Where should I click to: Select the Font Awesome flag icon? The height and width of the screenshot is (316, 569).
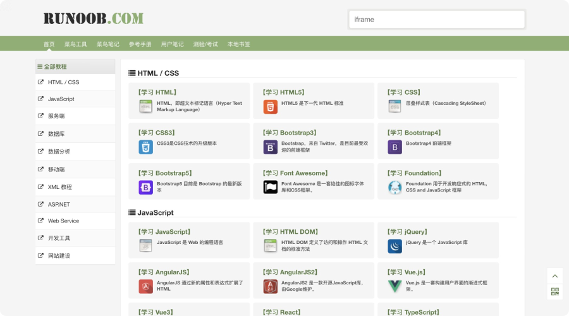(x=271, y=187)
